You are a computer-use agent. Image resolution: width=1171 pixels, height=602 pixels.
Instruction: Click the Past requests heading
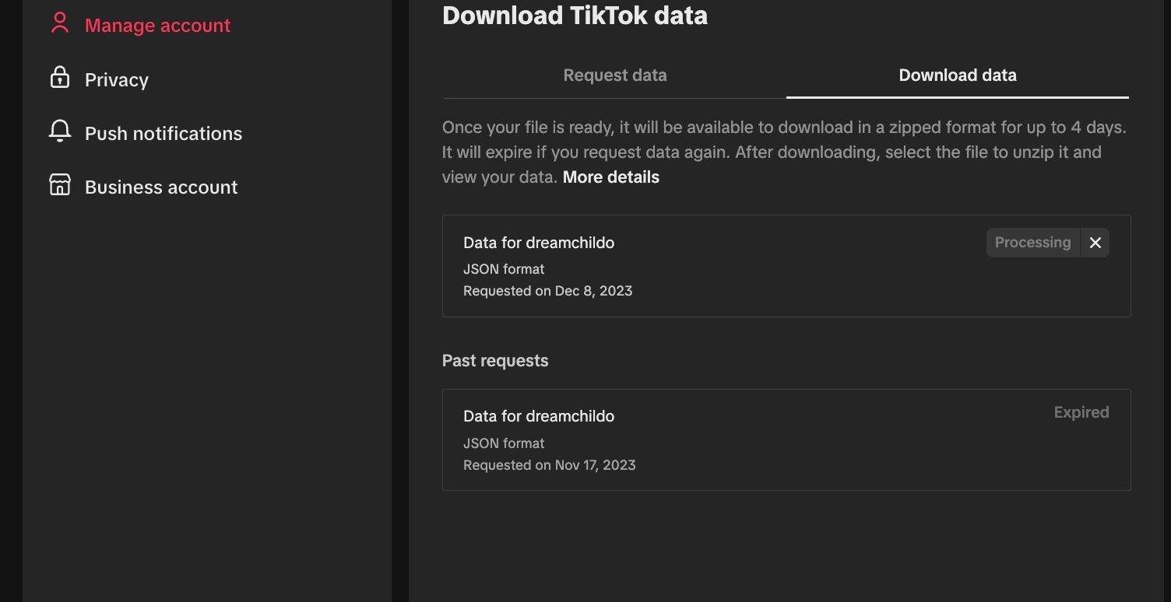tap(494, 360)
